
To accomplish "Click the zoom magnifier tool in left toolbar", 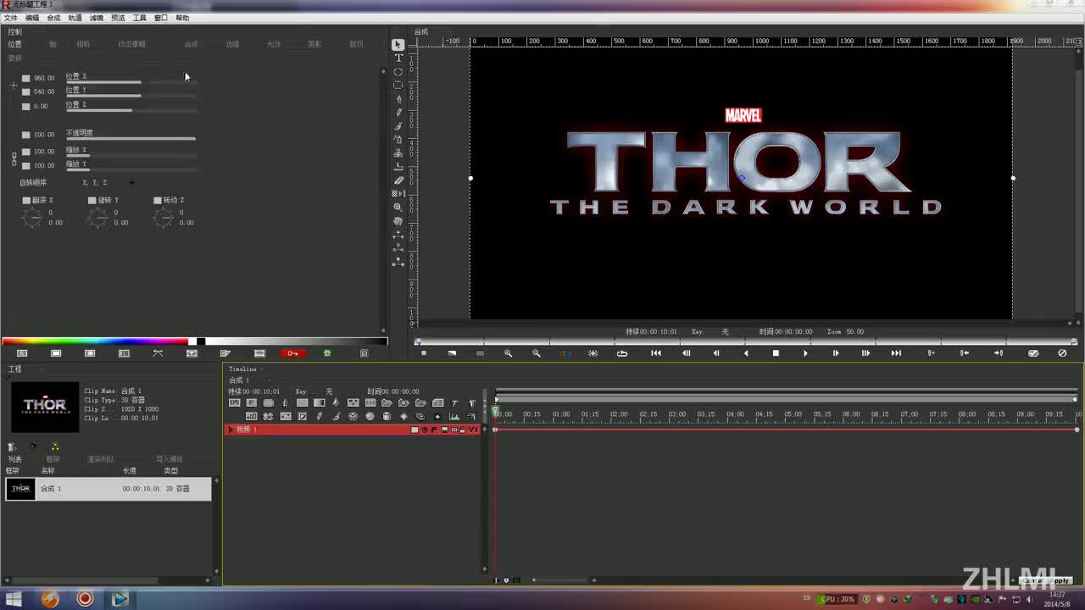I will click(398, 208).
